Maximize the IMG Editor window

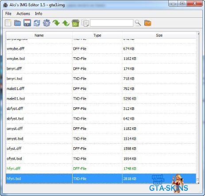182,4
